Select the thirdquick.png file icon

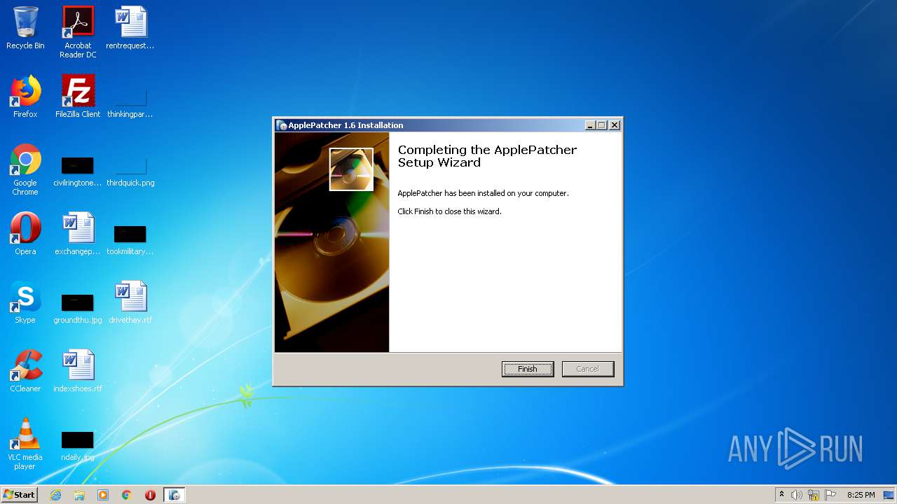pyautogui.click(x=130, y=172)
